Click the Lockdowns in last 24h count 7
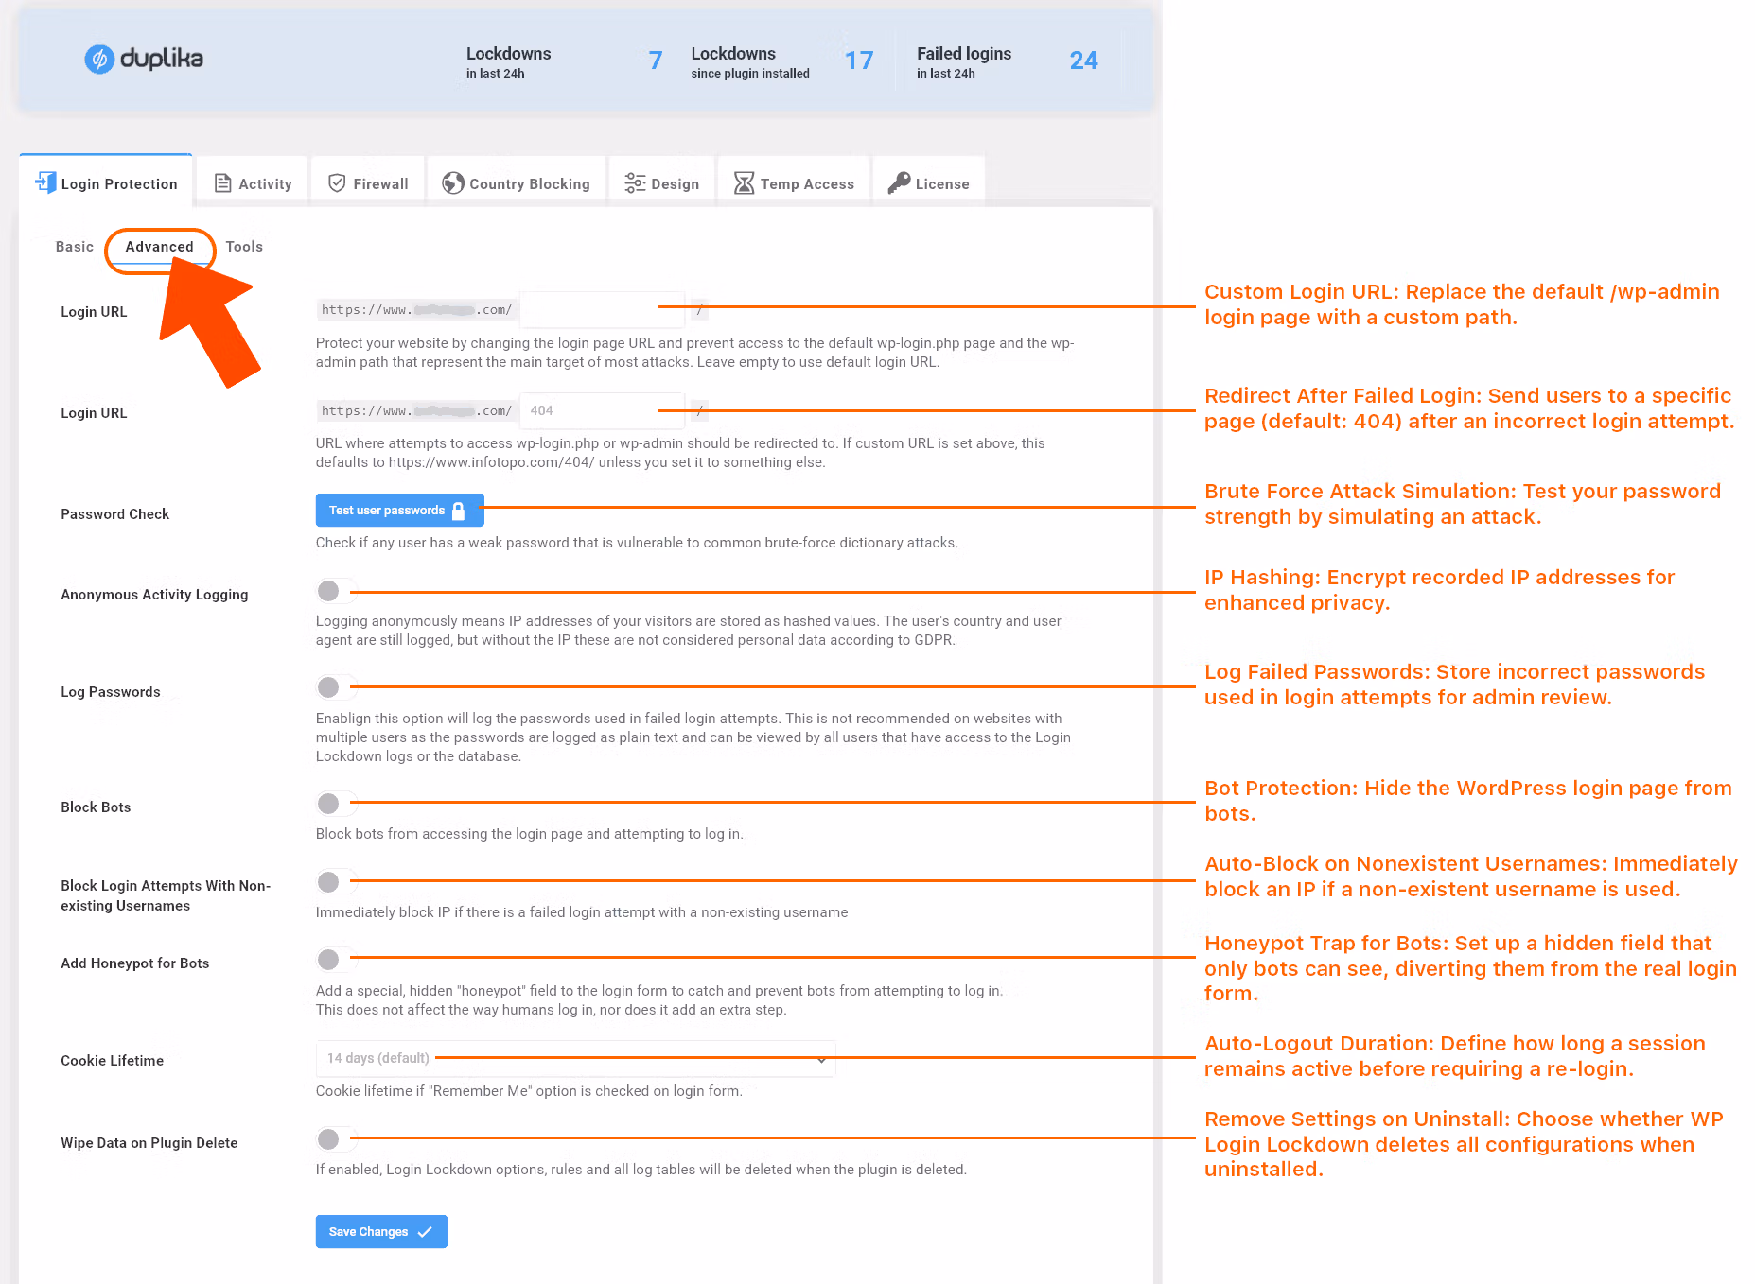The width and height of the screenshot is (1755, 1284). (656, 61)
